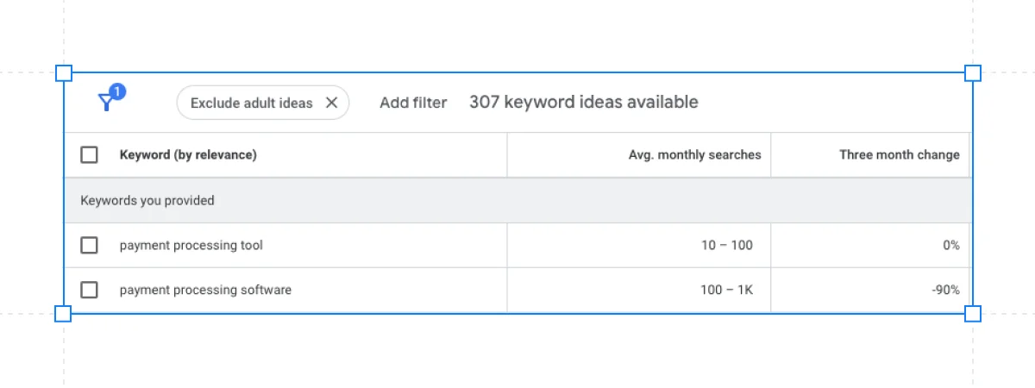Click the top-right selection handle
Image resolution: width=1035 pixels, height=388 pixels.
pyautogui.click(x=972, y=73)
